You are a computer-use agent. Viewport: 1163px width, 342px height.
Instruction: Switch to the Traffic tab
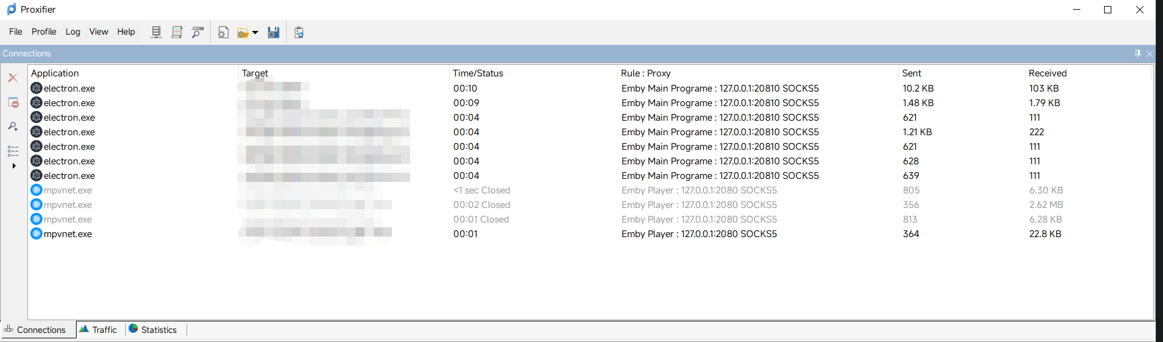coord(98,330)
